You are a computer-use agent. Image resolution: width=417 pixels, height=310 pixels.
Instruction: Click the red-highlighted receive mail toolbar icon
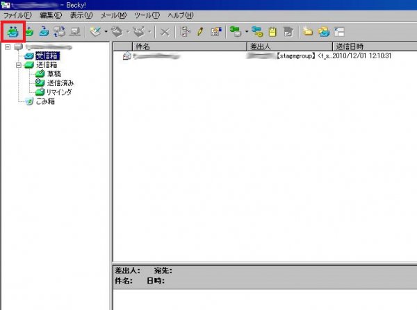[13, 31]
